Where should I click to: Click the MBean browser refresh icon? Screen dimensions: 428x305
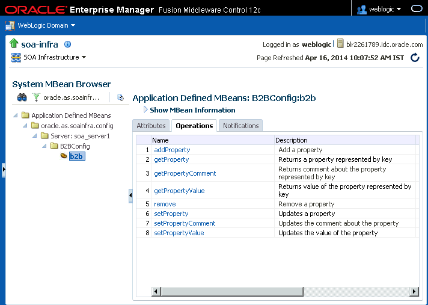(x=120, y=97)
